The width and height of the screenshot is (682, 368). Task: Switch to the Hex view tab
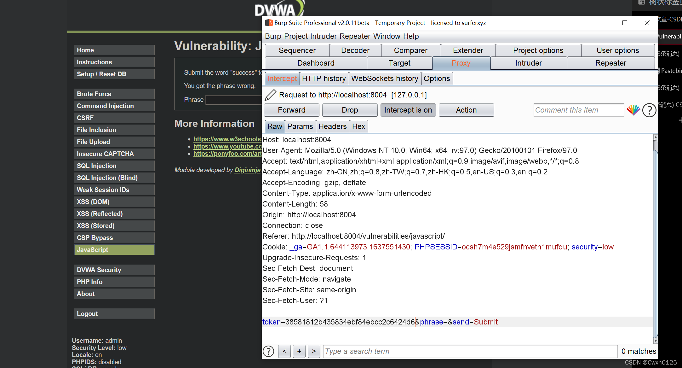358,126
